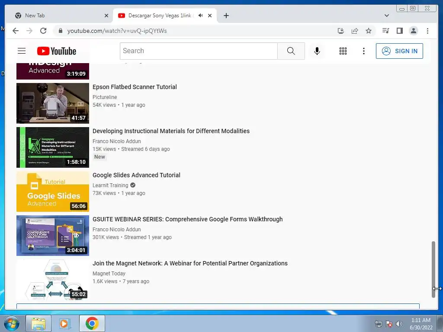443x332 pixels.
Task: Open Epson Flatbed Scanner Tutorial title
Action: [135, 87]
